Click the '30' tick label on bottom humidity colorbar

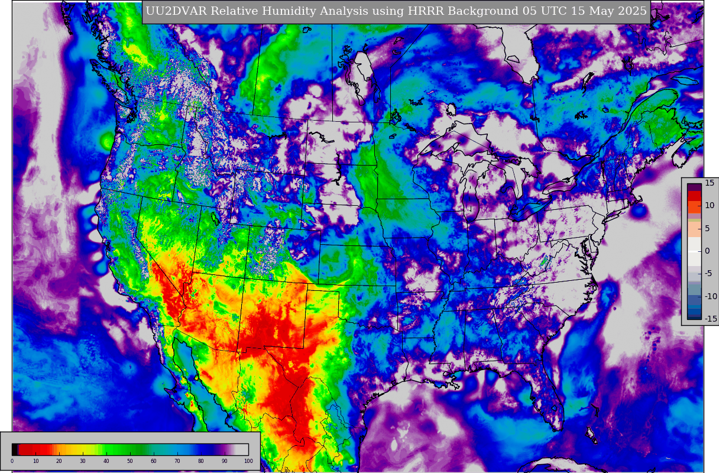[x=83, y=461]
